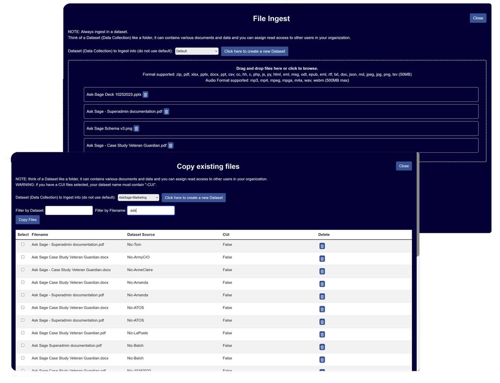Click 'Click here to create a new Dataset'
Image resolution: width=500 pixels, height=383 pixels.
click(x=194, y=198)
